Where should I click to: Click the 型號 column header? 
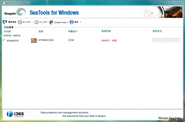click(41, 32)
